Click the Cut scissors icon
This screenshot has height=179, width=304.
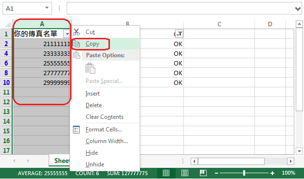point(76,32)
